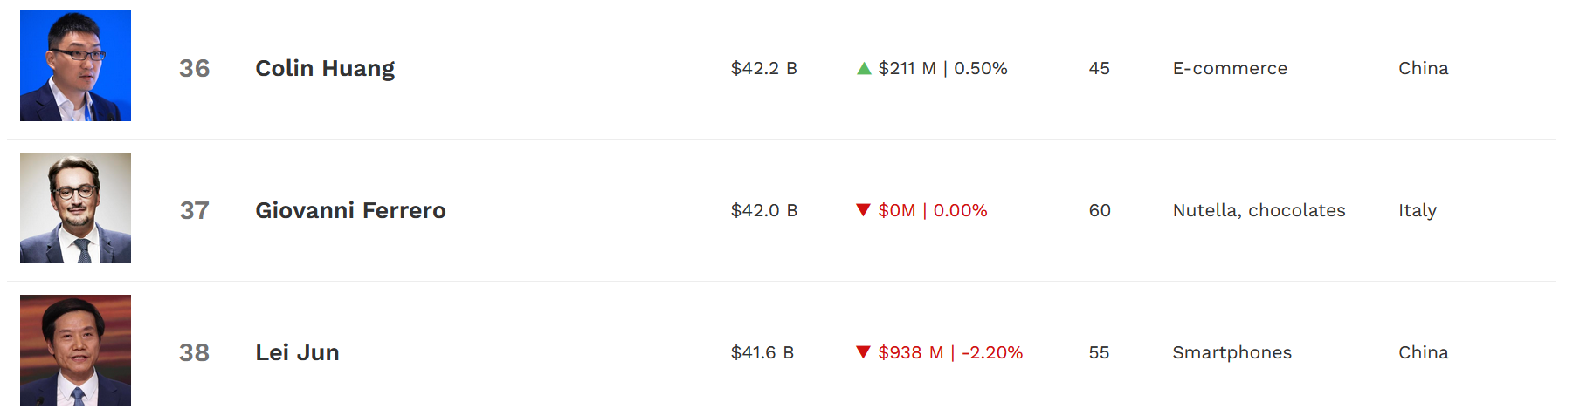Click the red down arrow for Giovanni Ferrero
Viewport: 1573px width, 409px height.
click(x=863, y=210)
